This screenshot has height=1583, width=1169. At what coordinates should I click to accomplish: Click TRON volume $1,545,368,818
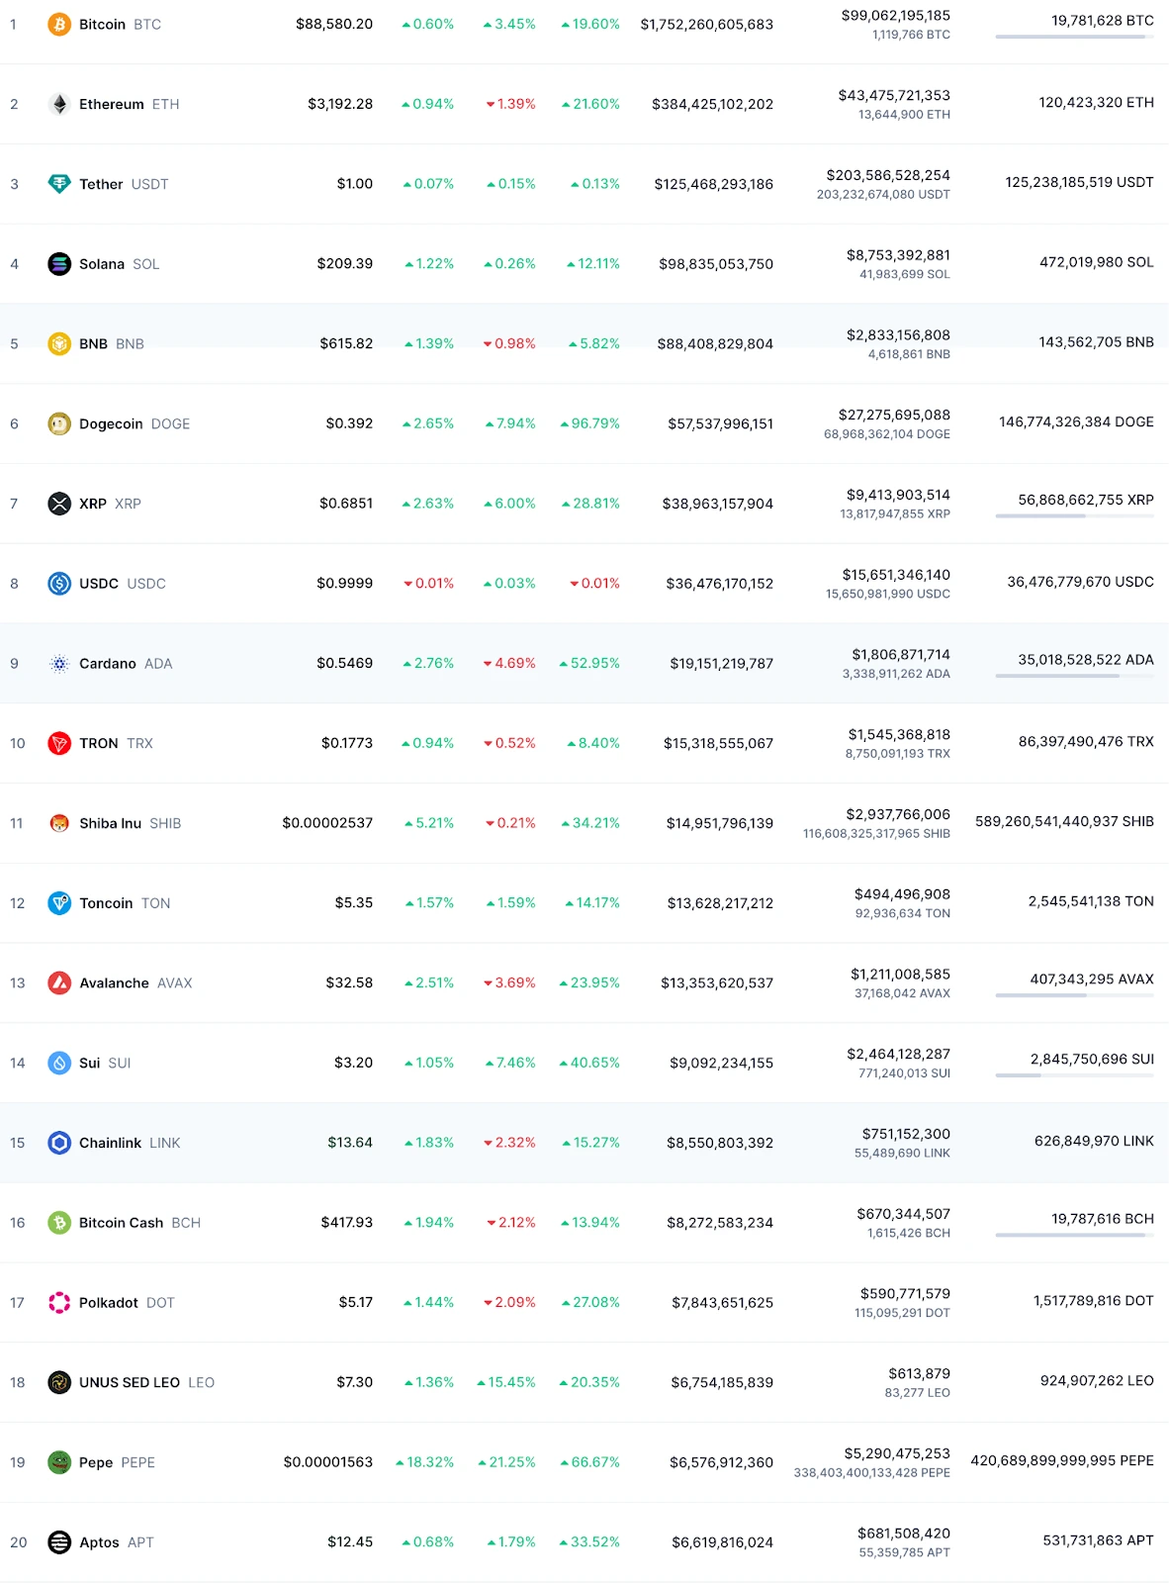point(899,734)
